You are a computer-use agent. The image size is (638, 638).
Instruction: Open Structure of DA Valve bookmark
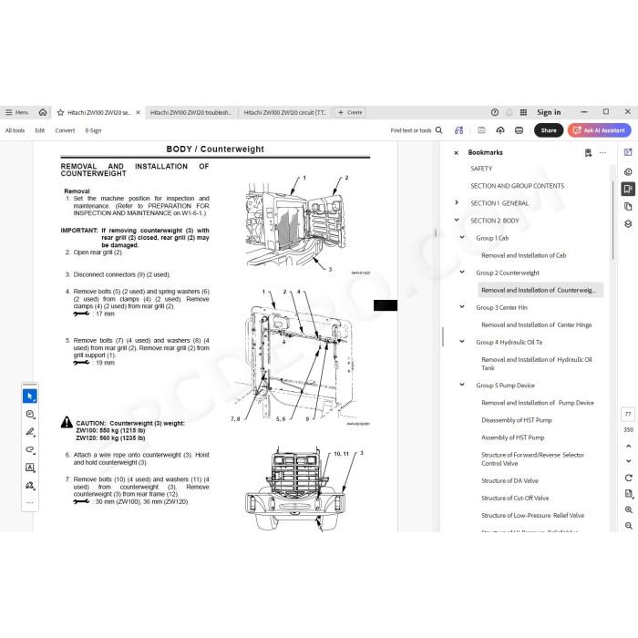pos(509,481)
